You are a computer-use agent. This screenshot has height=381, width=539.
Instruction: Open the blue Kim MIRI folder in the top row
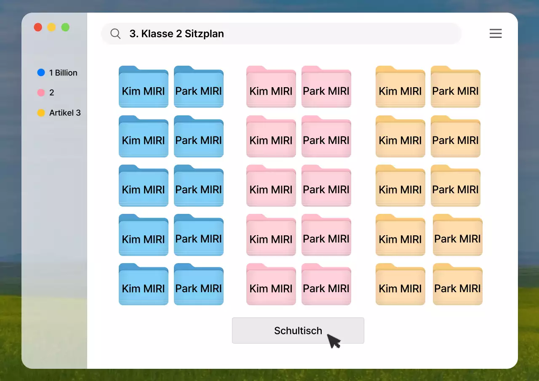[x=144, y=87]
